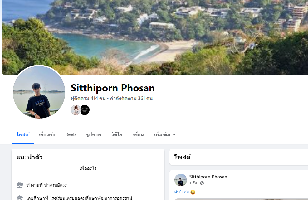
Task: Click the small profile avatar on the post
Action: point(180,180)
